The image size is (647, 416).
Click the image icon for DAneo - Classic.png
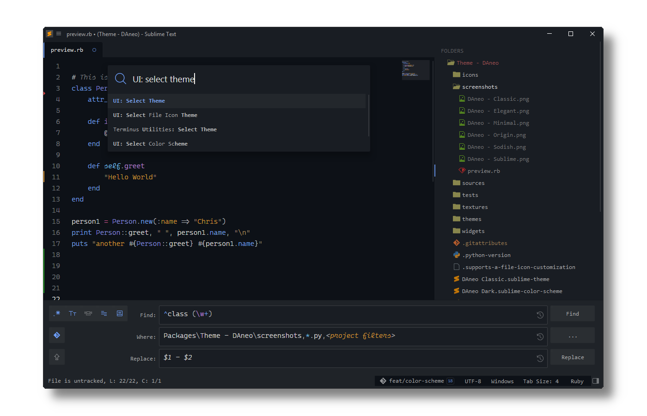tap(462, 98)
